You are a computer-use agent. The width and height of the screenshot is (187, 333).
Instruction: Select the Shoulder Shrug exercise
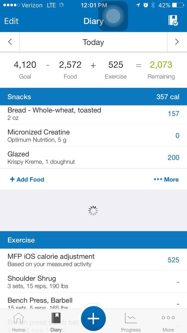(x=94, y=282)
